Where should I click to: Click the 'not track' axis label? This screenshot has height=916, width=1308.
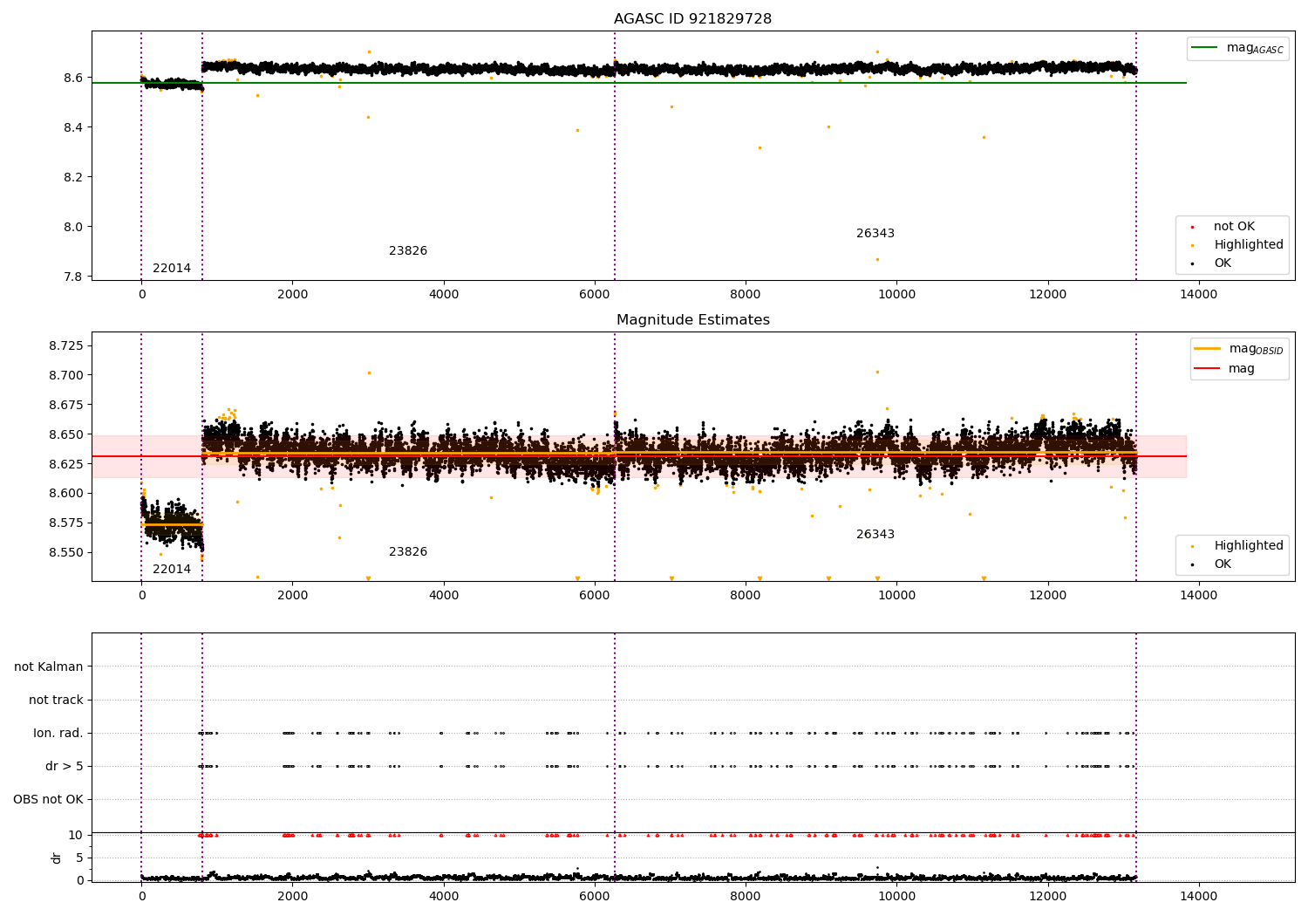click(56, 701)
